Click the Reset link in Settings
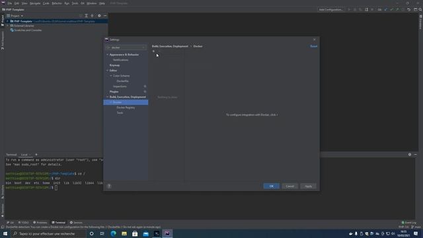This screenshot has width=423, height=238. pos(313,46)
